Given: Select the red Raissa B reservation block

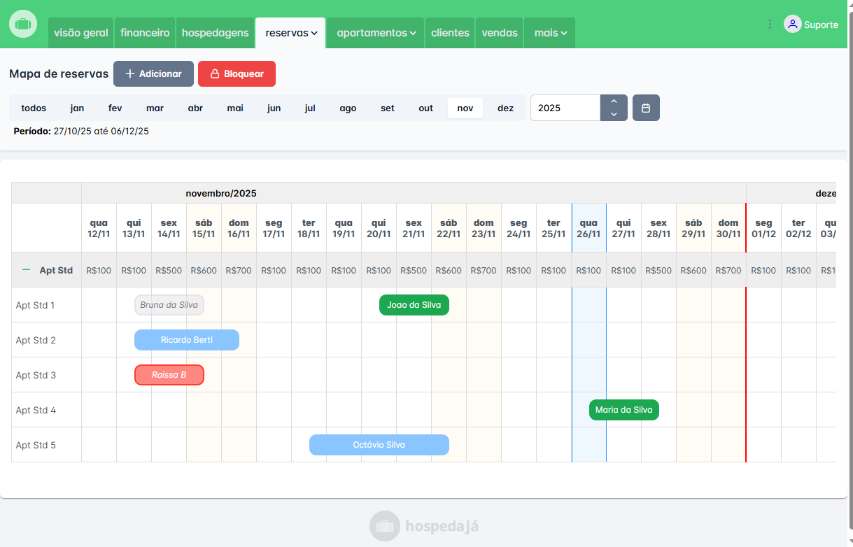Looking at the screenshot, I should coord(169,375).
